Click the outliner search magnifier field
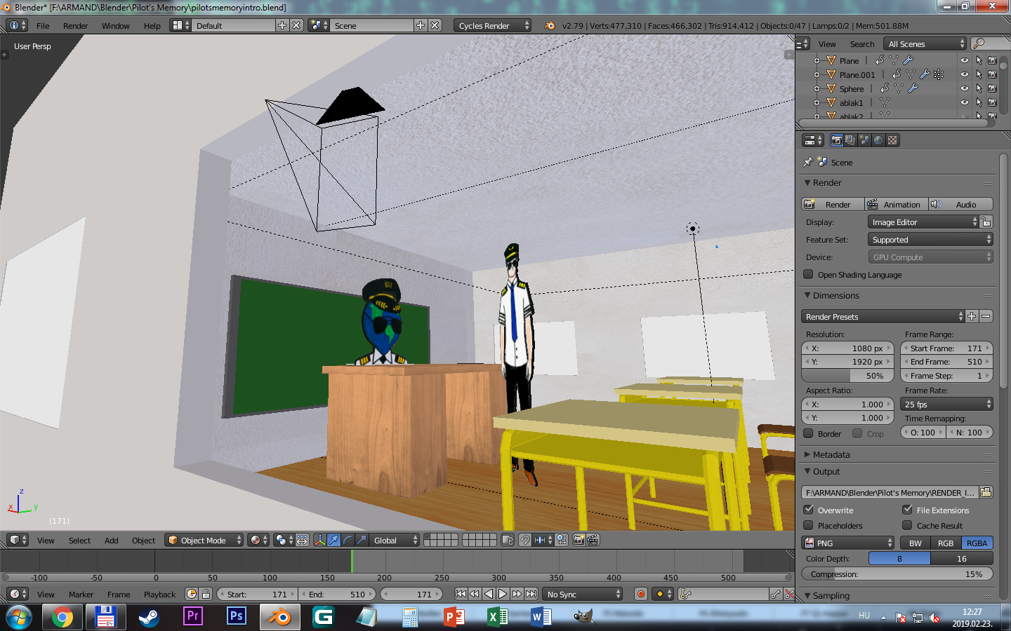 coord(990,43)
